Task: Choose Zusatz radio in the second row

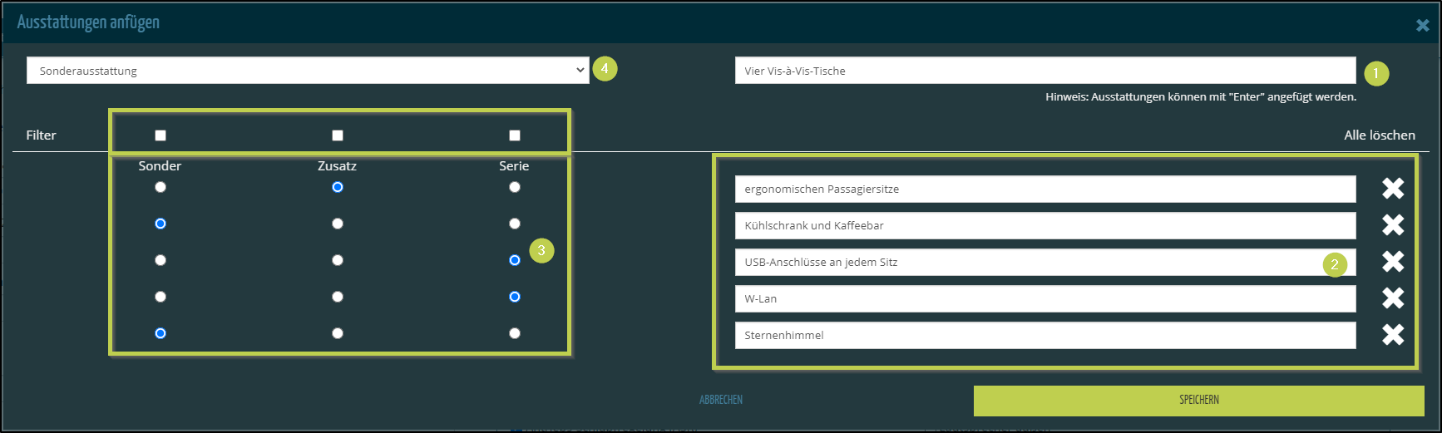Action: tap(338, 224)
